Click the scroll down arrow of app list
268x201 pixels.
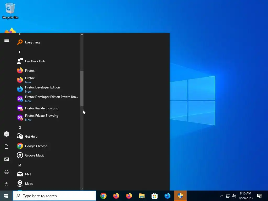click(82, 189)
